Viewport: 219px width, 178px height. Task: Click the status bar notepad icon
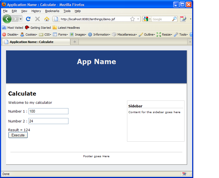click(x=184, y=174)
